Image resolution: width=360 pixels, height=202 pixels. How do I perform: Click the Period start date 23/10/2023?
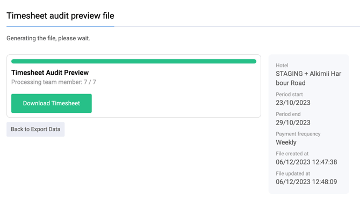[293, 103]
